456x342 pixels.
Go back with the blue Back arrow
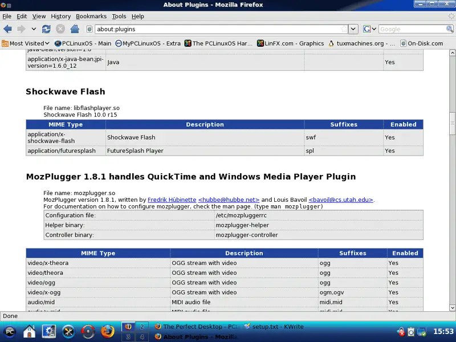coord(7,29)
